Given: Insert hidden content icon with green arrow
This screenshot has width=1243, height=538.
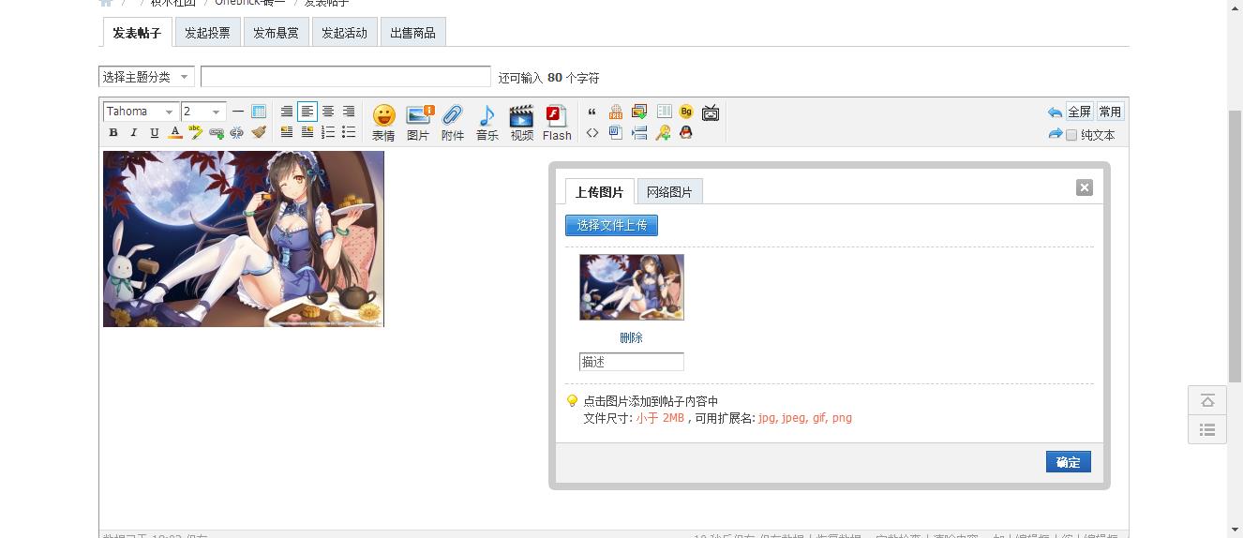Looking at the screenshot, I should [x=639, y=112].
